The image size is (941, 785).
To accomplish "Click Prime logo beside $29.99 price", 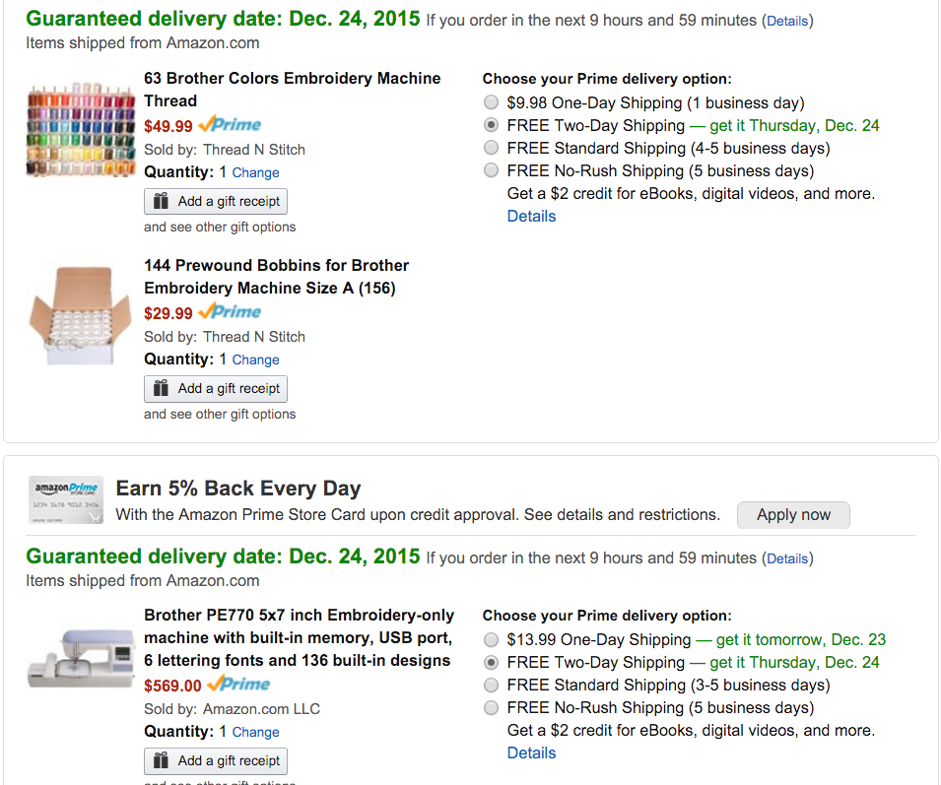I will (230, 312).
